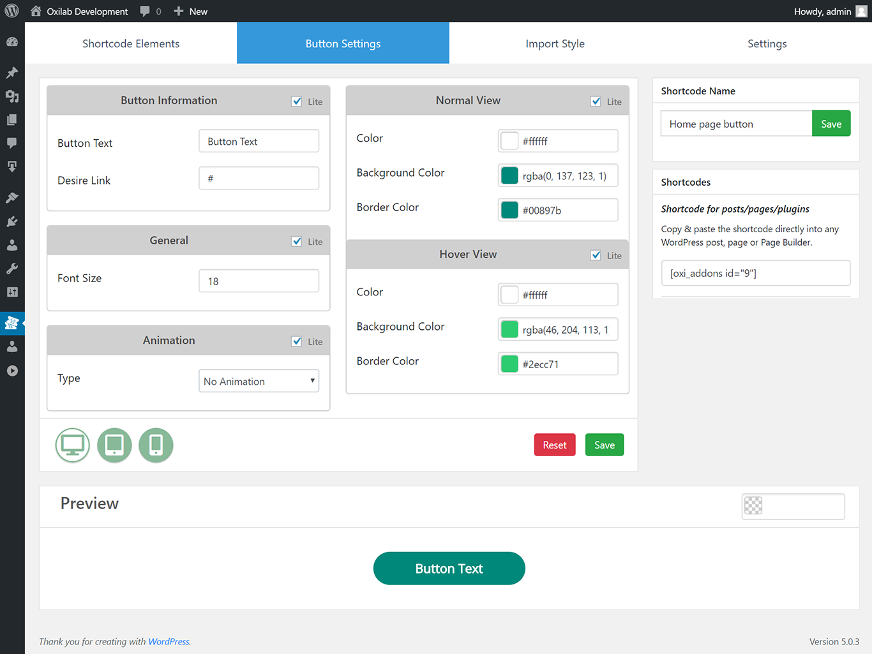This screenshot has height=654, width=872.
Task: Switch to the Import Style tab
Action: click(x=555, y=43)
